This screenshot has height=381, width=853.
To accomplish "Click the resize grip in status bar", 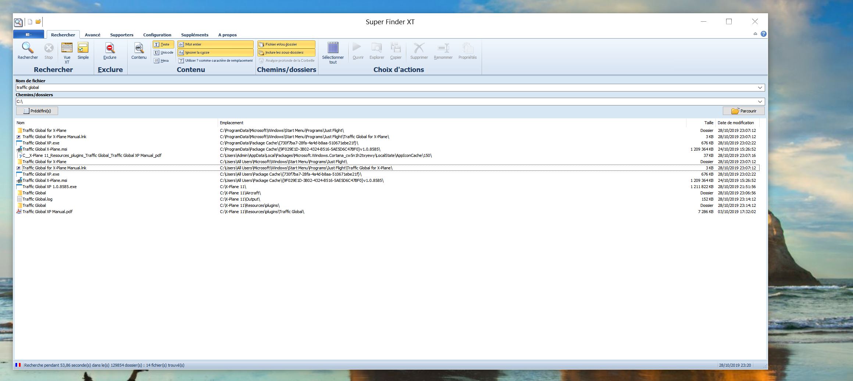I will click(765, 366).
